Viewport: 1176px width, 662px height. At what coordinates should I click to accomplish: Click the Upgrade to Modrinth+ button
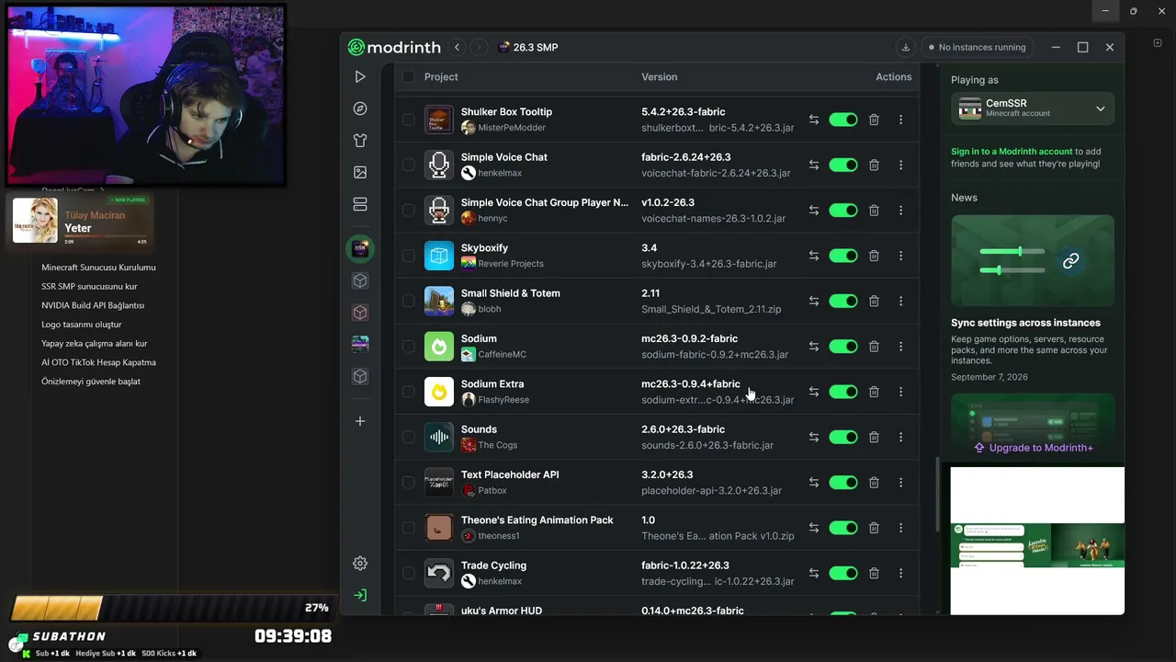click(1033, 448)
